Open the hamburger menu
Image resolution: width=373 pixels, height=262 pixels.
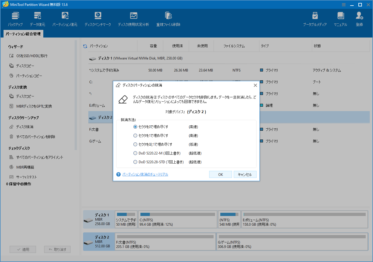click(x=343, y=4)
